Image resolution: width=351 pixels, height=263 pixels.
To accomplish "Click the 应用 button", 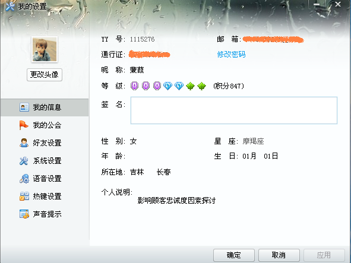I will click(324, 255).
